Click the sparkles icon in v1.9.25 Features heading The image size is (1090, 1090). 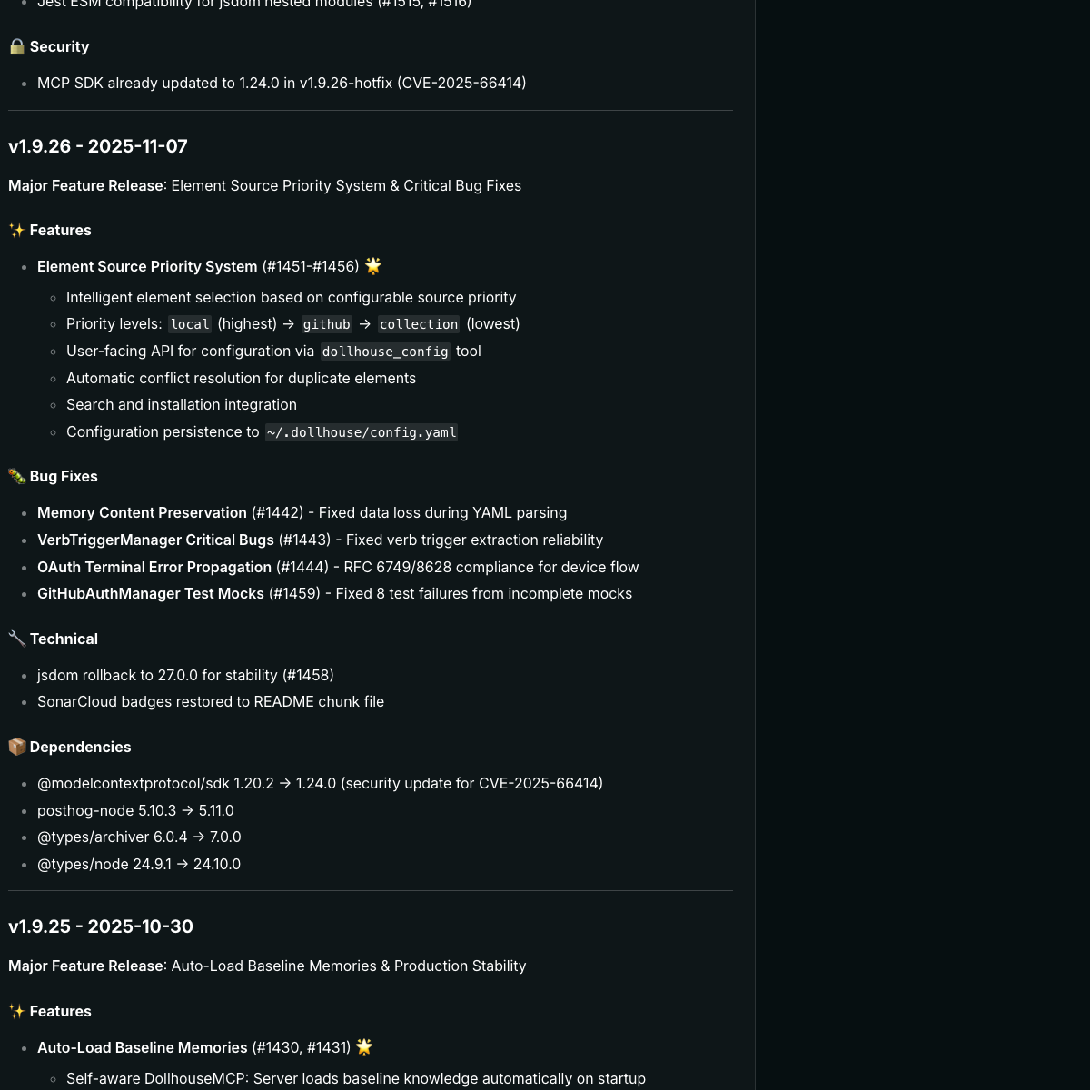pyautogui.click(x=16, y=1011)
